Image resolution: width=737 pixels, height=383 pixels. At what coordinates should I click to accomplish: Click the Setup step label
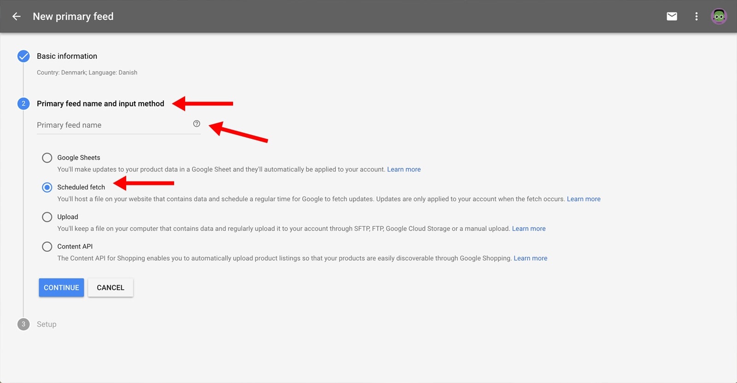[x=47, y=324]
